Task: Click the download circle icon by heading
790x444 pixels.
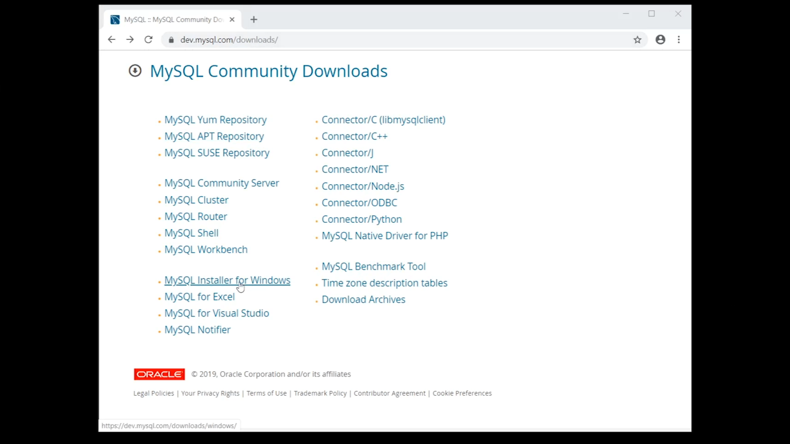Action: click(135, 71)
